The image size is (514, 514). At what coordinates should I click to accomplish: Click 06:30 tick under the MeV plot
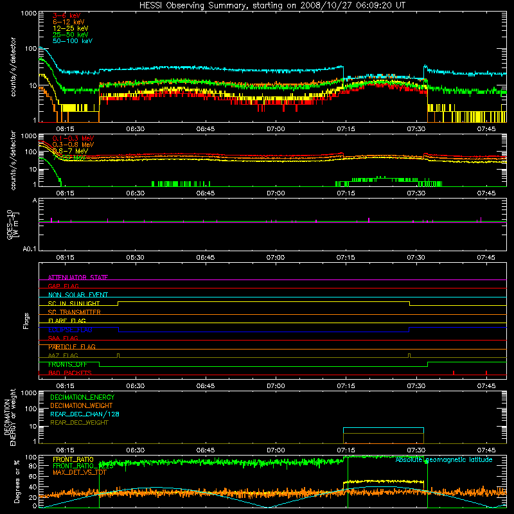coord(135,193)
